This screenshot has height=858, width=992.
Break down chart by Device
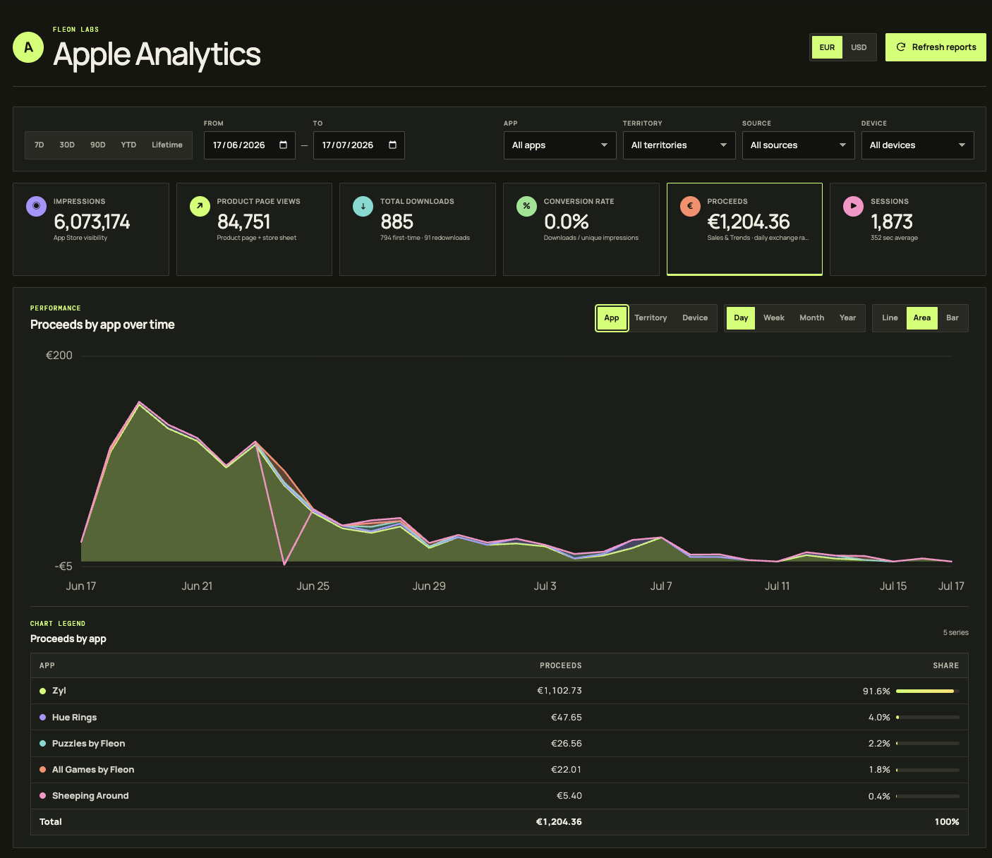click(695, 318)
